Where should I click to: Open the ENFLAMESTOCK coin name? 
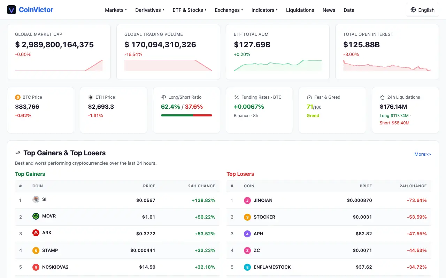pos(272,267)
